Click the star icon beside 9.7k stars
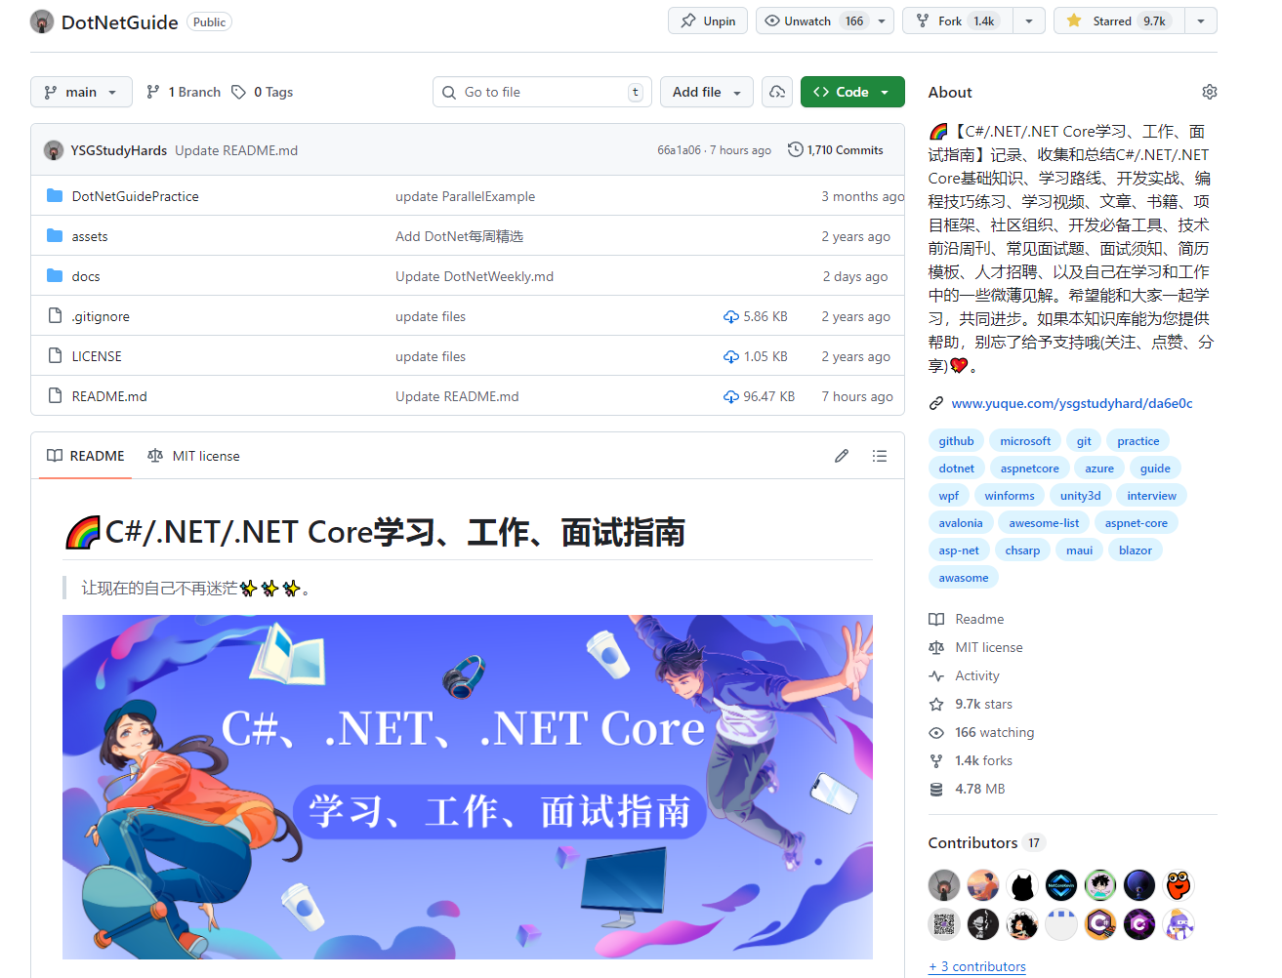 pyautogui.click(x=936, y=704)
